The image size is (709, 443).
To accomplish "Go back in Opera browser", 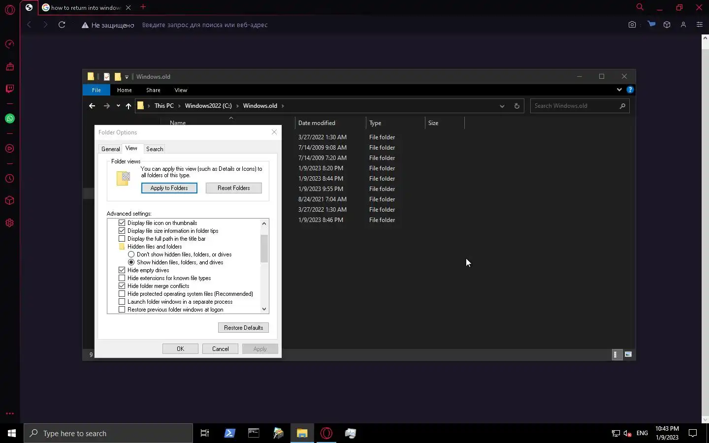I will click(x=29, y=25).
